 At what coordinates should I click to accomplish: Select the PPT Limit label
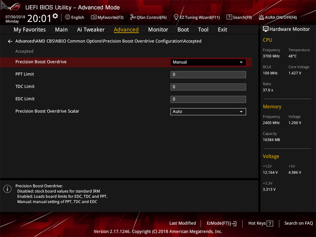[x=25, y=74]
